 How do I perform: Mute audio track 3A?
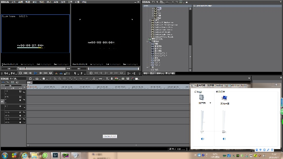click(x=20, y=119)
